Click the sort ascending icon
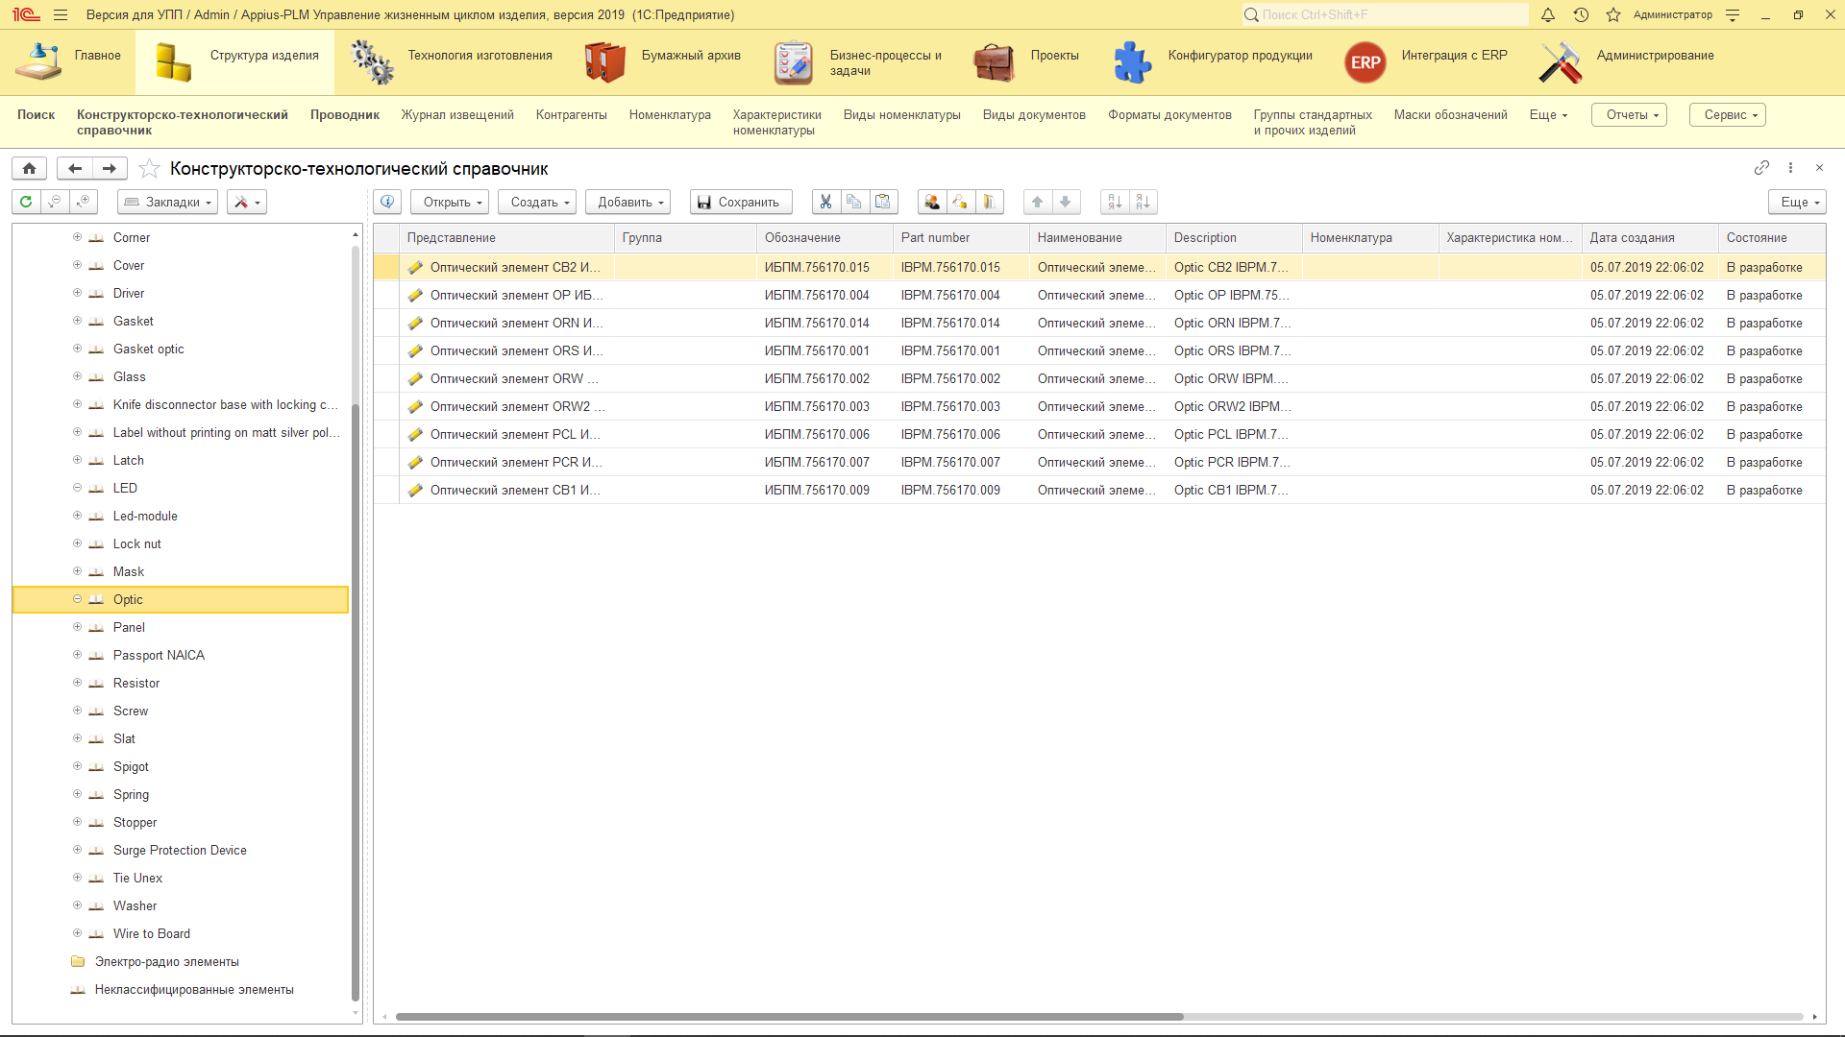 [x=1115, y=202]
